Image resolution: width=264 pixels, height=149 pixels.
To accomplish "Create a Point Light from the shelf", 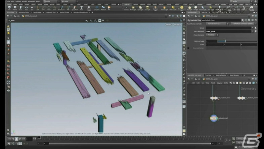I will click(133, 8).
